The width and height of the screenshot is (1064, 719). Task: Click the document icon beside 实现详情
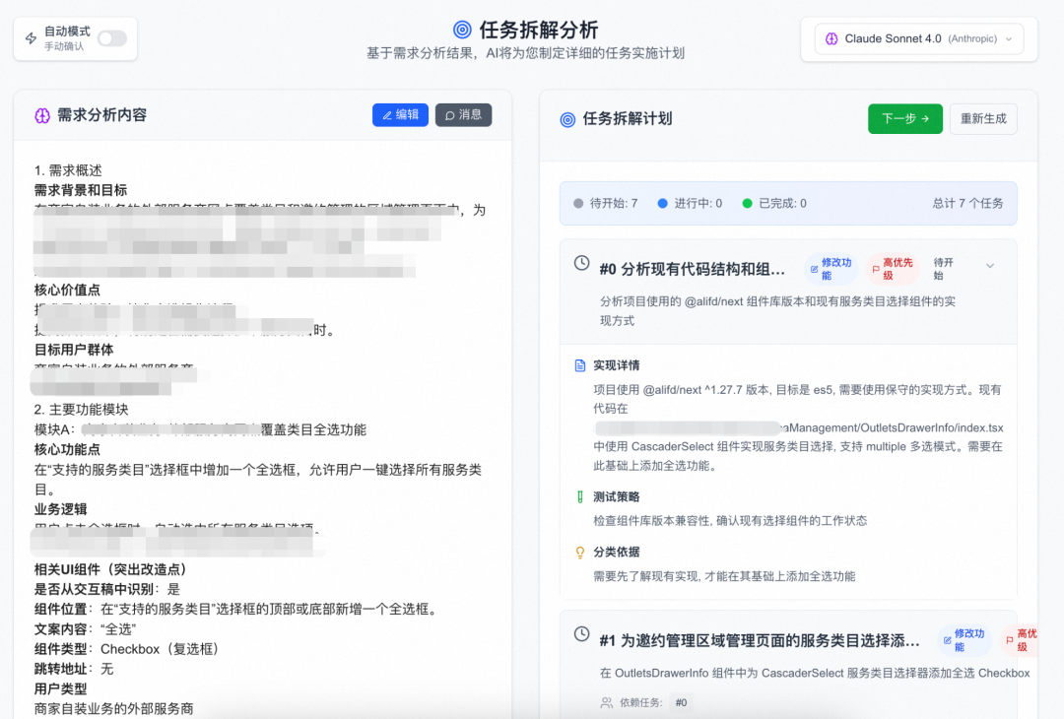[580, 363]
